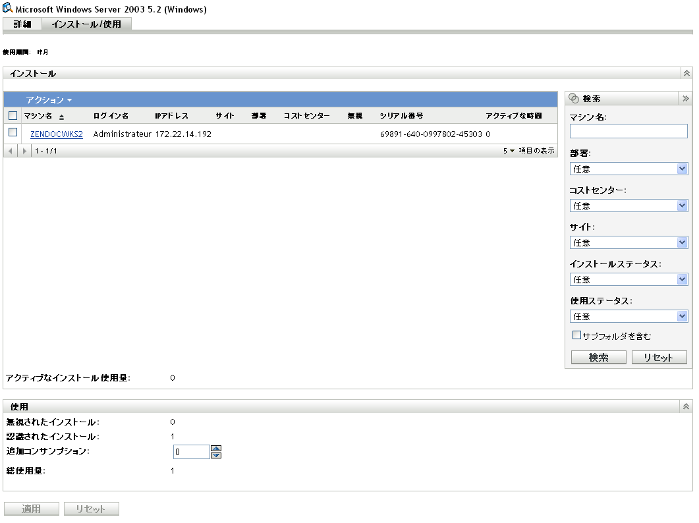Change items-per-page count dropdown

509,151
